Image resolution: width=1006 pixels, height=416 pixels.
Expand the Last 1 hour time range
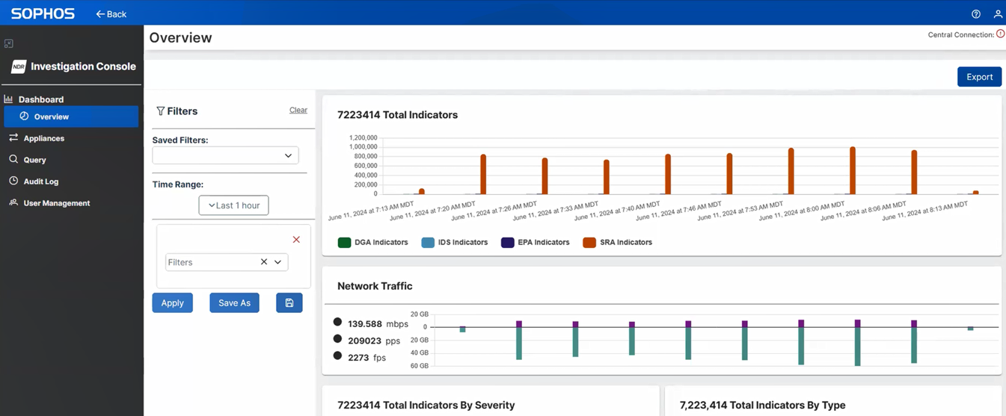[233, 205]
